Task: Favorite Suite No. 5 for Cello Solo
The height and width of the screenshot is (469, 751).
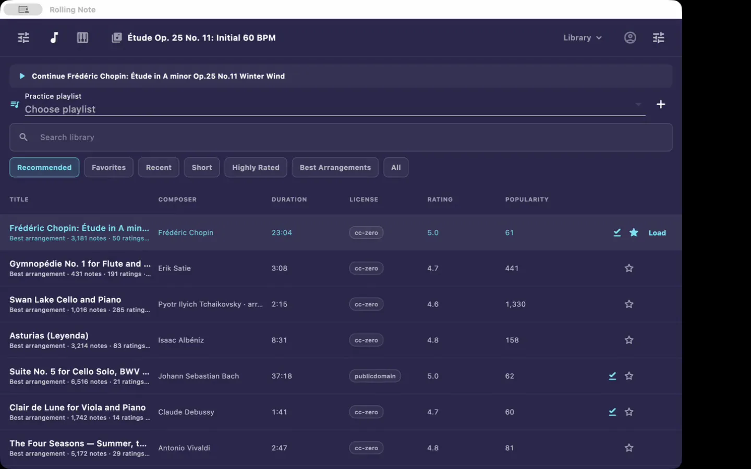Action: click(x=629, y=376)
